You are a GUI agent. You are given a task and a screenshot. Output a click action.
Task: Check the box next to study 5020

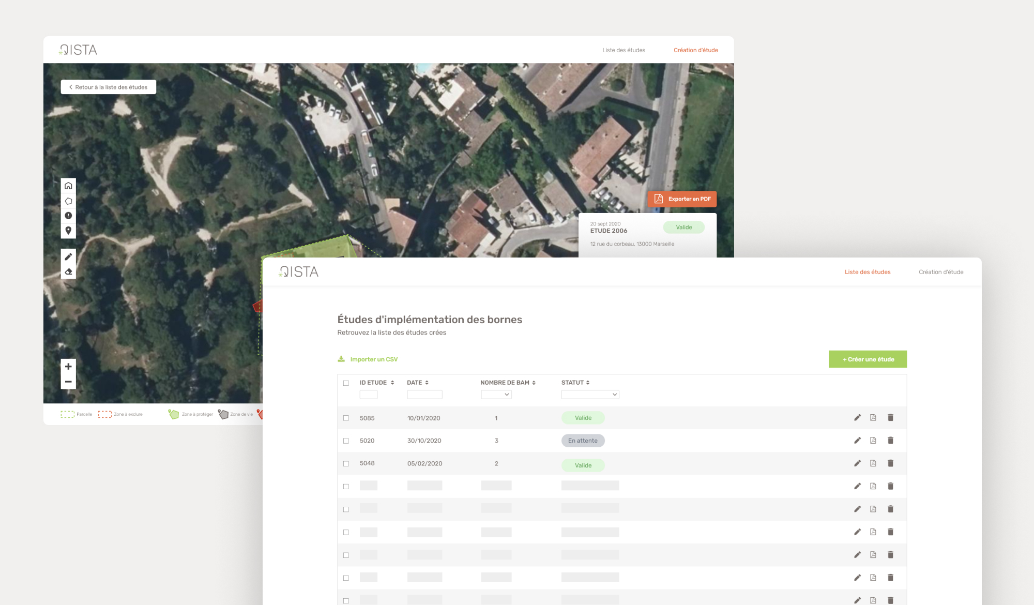(x=346, y=441)
